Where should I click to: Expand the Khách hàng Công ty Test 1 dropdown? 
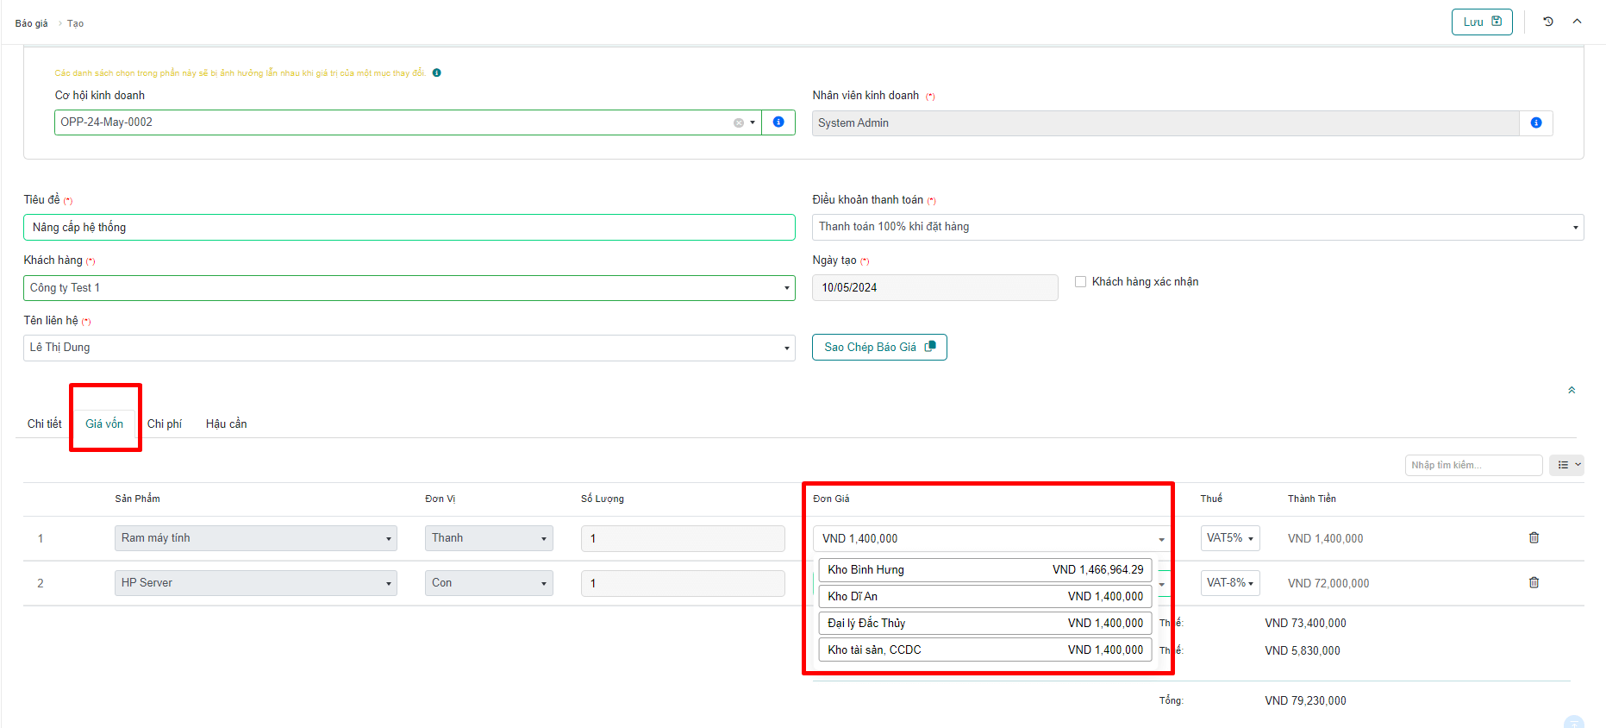409,288
